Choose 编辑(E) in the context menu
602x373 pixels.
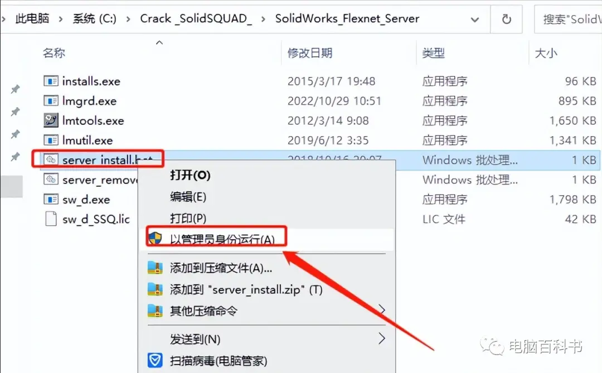pyautogui.click(x=188, y=197)
